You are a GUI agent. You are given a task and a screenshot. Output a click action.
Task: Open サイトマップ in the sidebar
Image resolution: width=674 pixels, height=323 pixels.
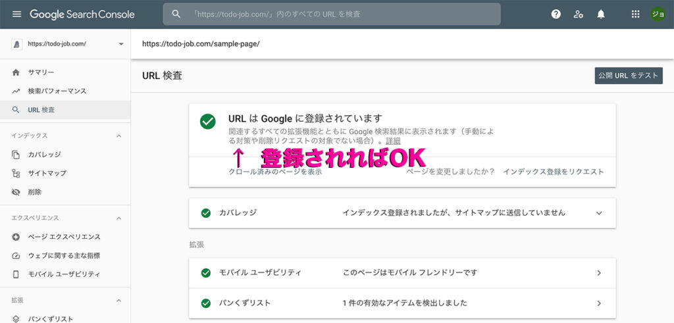65,174
